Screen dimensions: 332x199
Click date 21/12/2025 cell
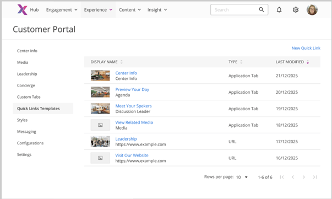287,76
